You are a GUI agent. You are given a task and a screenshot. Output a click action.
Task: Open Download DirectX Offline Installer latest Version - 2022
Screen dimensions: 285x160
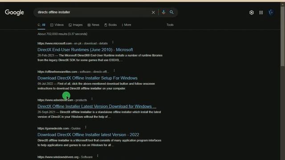[x=88, y=135]
